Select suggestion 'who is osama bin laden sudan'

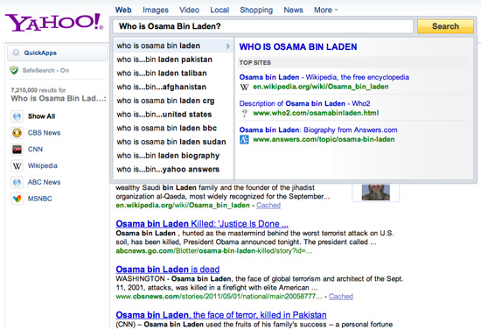pyautogui.click(x=173, y=142)
